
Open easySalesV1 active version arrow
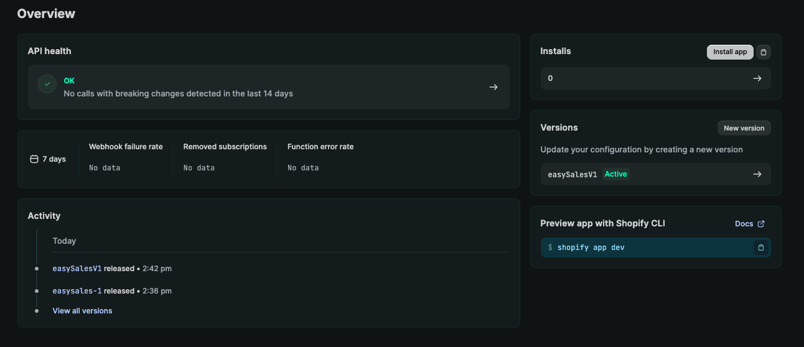[757, 174]
